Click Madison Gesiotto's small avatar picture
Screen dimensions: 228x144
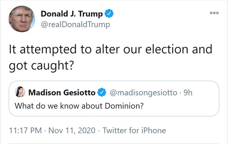(20, 93)
